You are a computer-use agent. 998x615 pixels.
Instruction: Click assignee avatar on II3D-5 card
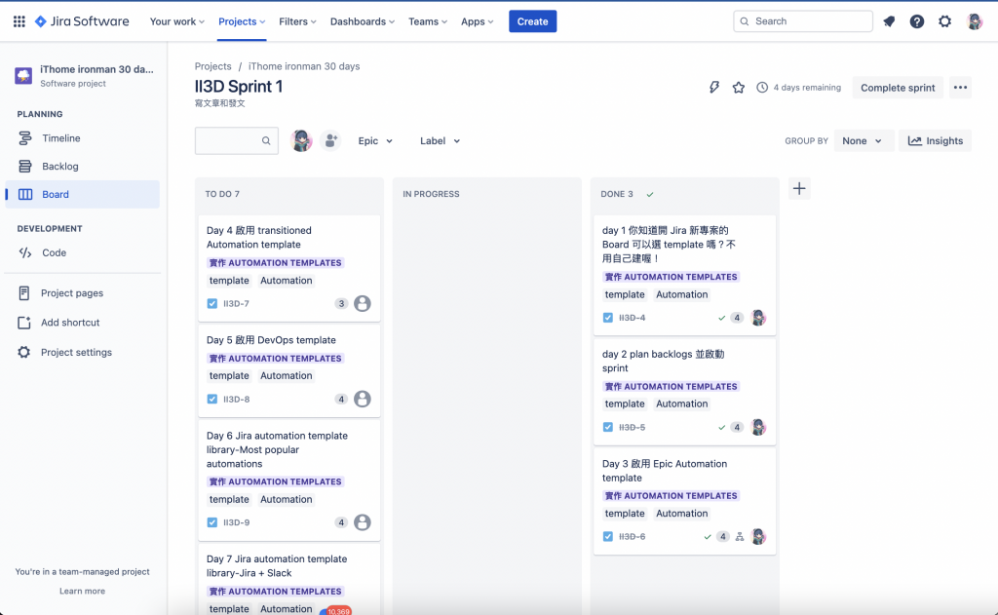click(758, 427)
